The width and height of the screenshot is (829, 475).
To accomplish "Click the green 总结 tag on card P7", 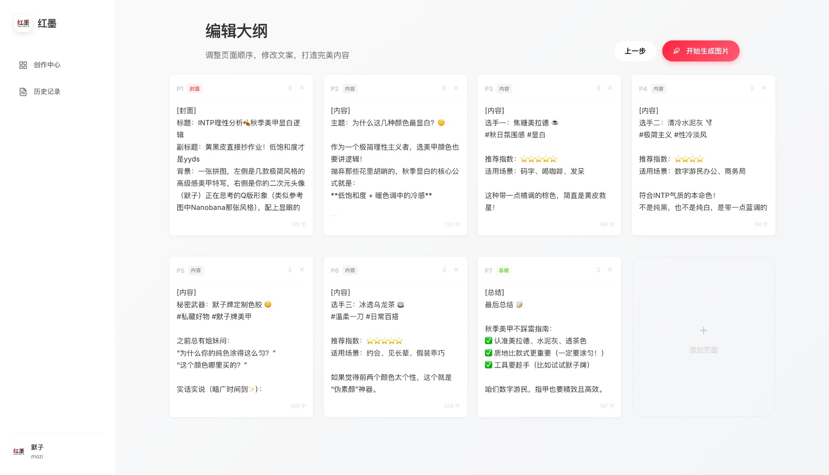I will click(x=504, y=270).
